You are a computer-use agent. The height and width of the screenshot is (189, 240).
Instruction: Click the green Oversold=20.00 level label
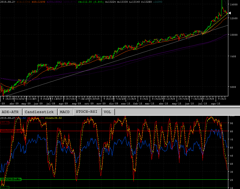click(11, 179)
